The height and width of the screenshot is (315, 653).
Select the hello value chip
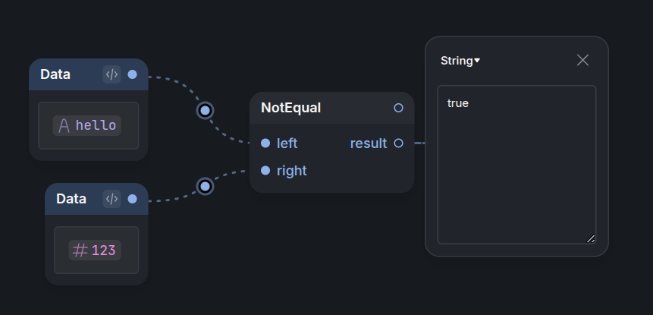[86, 125]
